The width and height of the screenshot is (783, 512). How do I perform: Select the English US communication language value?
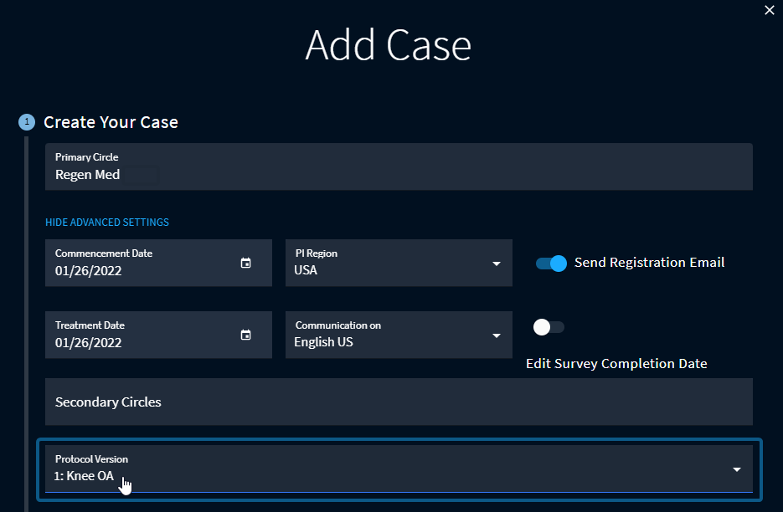(323, 342)
